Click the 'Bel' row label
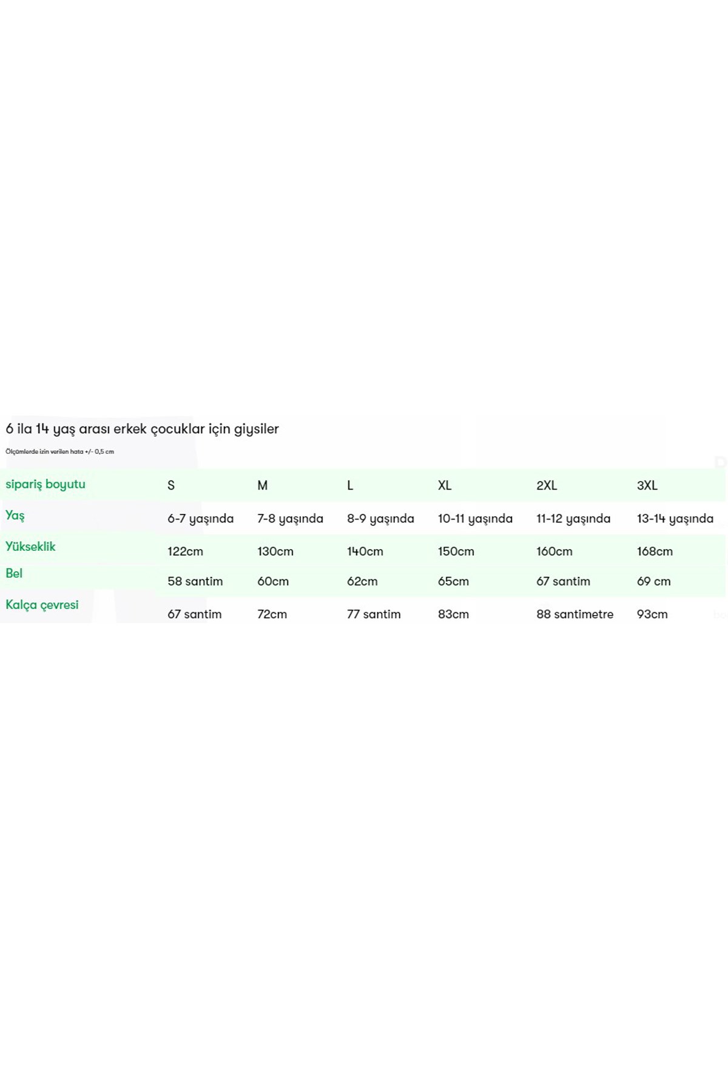Screen dimensions: 728x1092 pyautogui.click(x=14, y=573)
